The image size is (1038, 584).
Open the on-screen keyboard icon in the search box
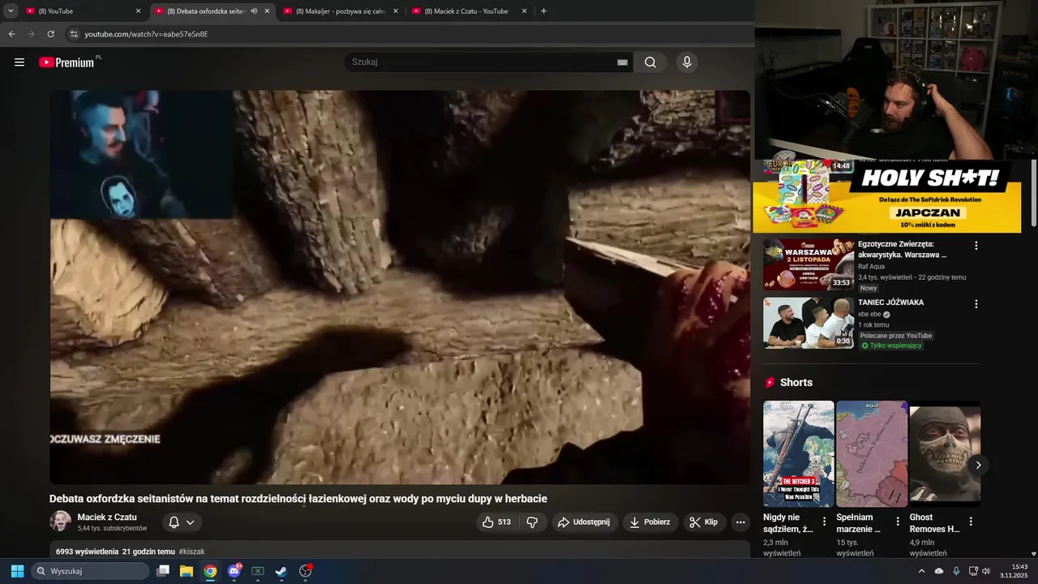click(x=623, y=62)
